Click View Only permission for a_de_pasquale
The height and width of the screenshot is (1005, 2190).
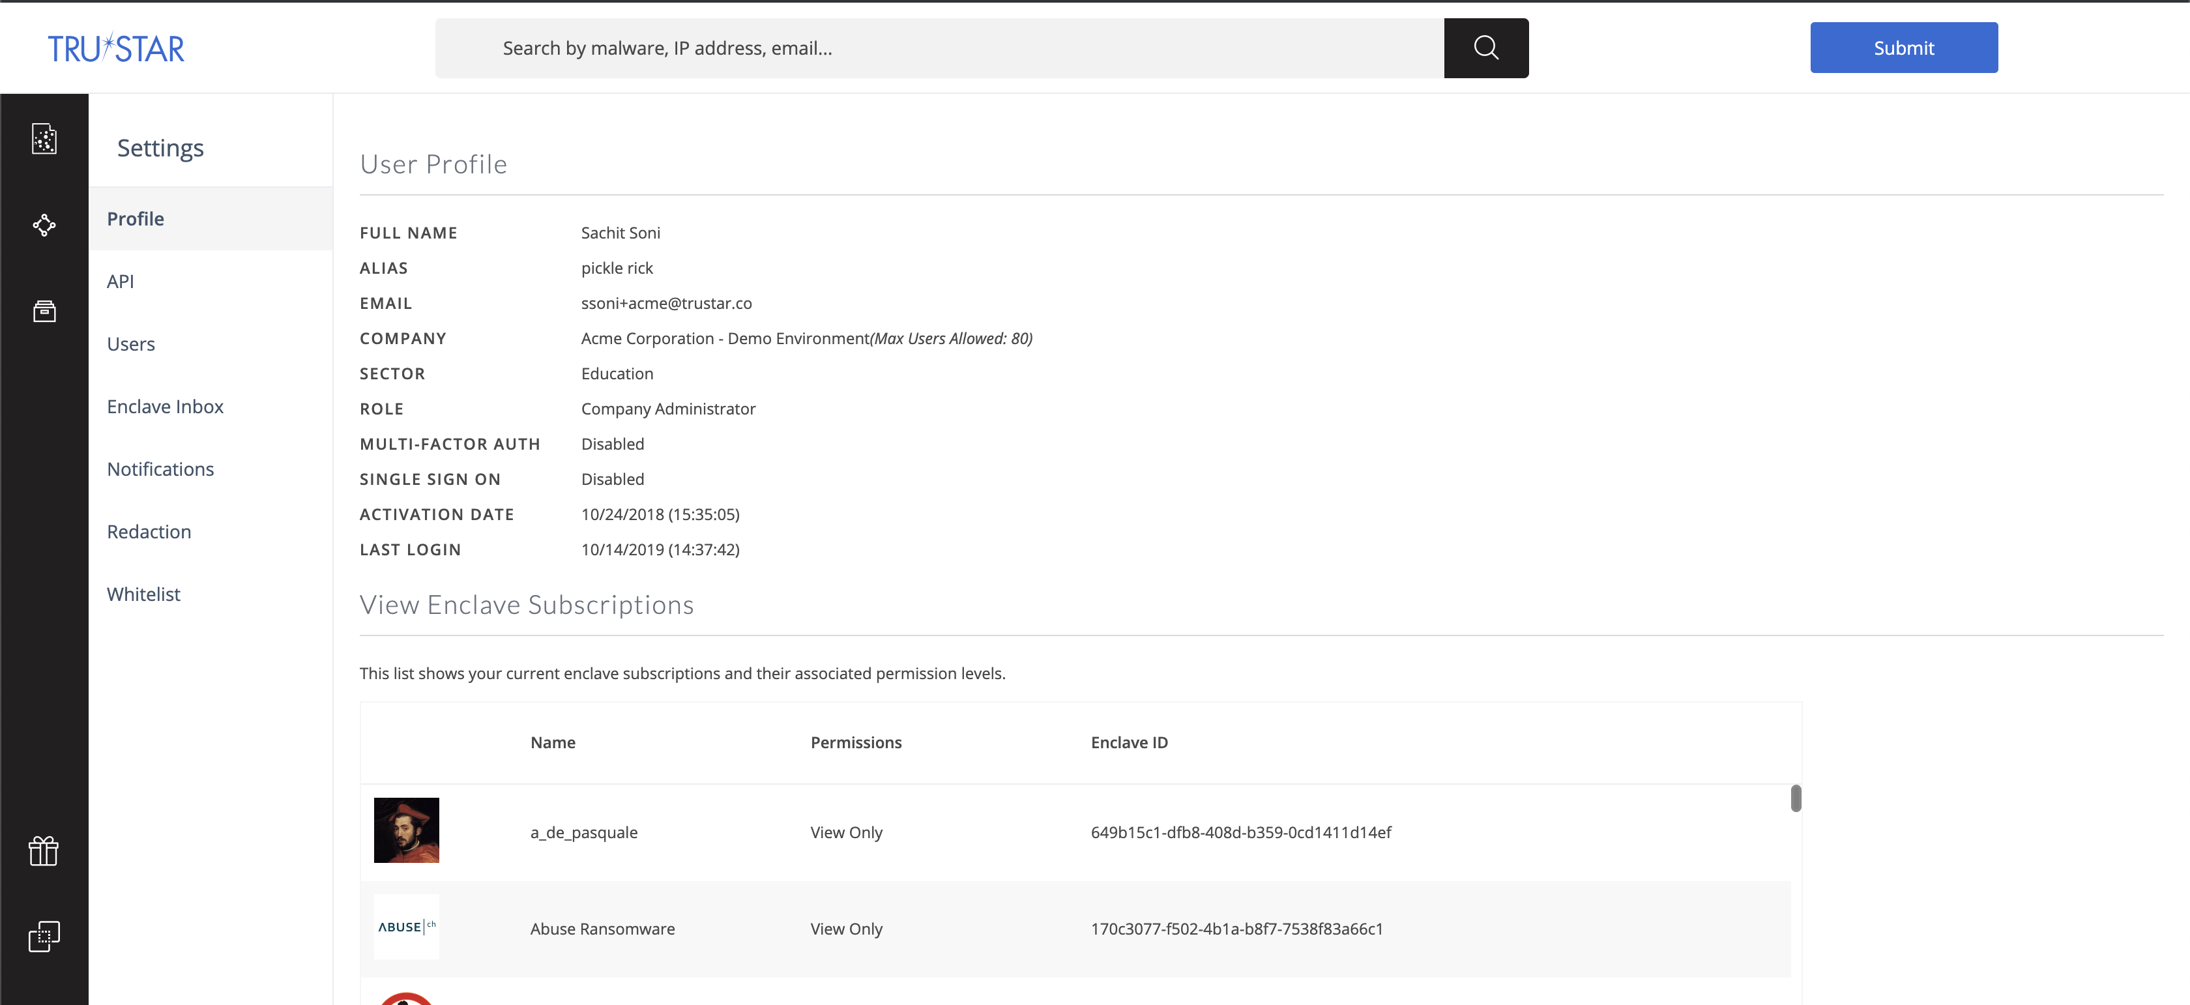coord(846,832)
